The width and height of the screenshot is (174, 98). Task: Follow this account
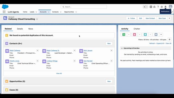tap(131, 18)
